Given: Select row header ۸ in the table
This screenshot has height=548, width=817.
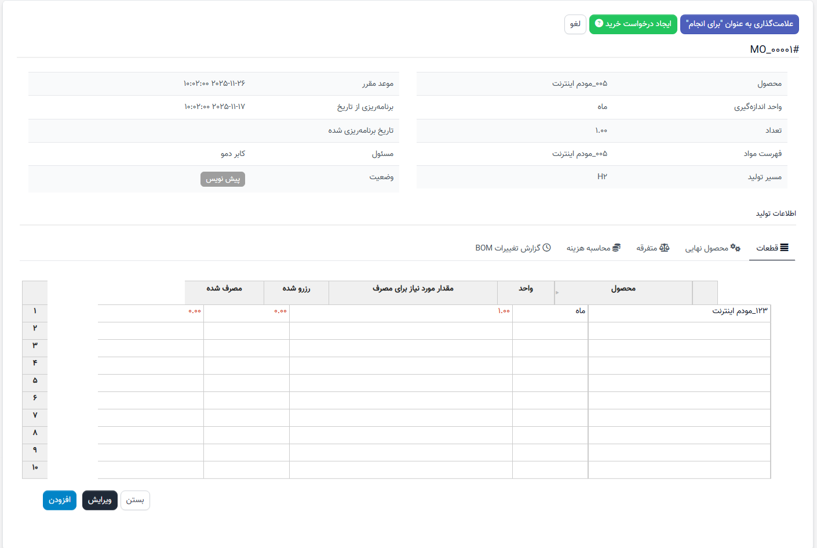Looking at the screenshot, I should coord(35,436).
